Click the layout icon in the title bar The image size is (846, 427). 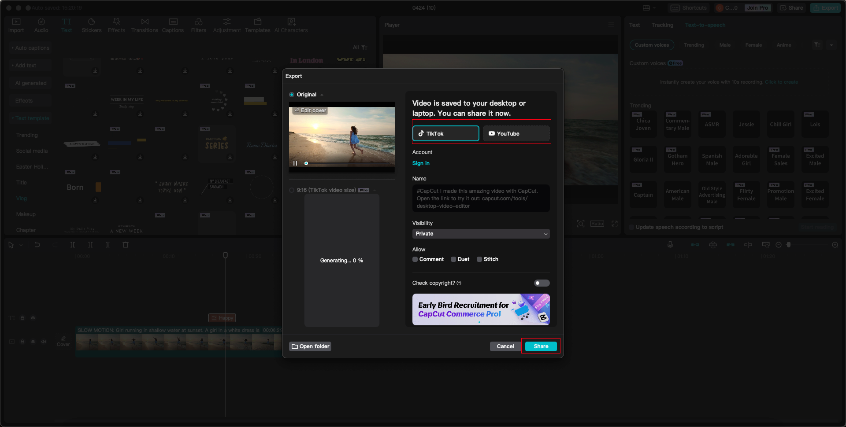[x=646, y=8]
